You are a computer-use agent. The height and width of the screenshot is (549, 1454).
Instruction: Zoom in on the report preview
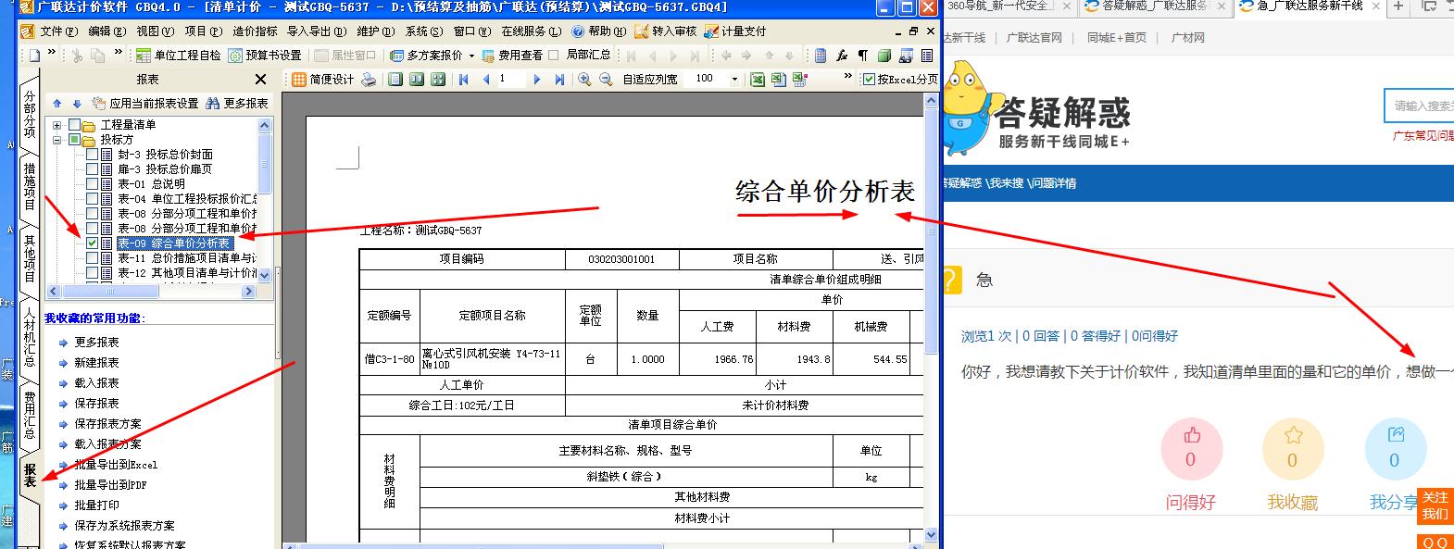tap(584, 80)
